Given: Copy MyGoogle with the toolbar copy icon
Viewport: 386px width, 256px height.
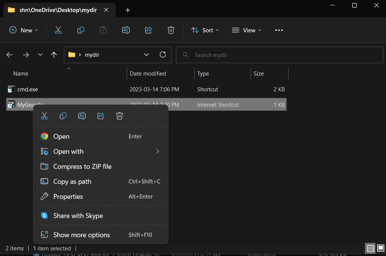Looking at the screenshot, I should 81,30.
